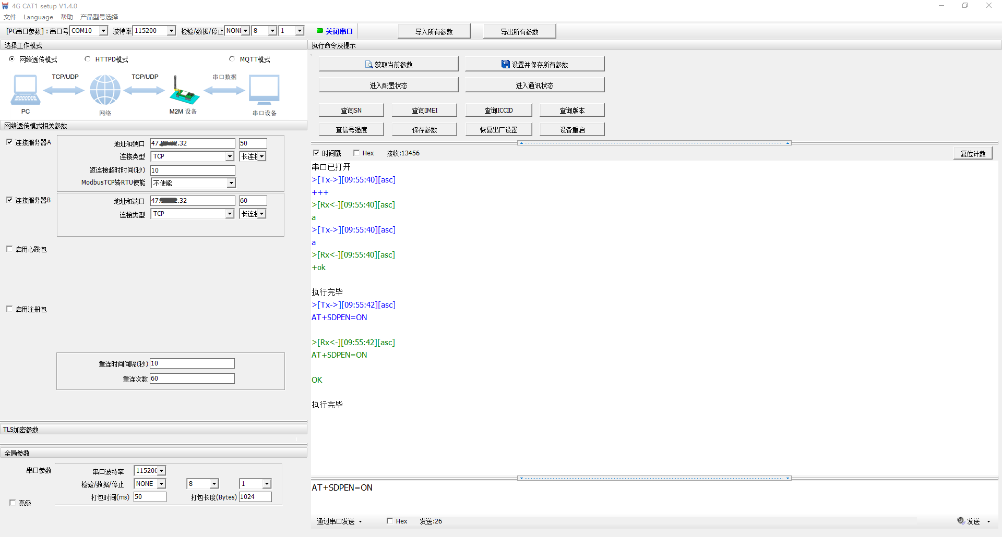Open the Language menu

coord(38,17)
